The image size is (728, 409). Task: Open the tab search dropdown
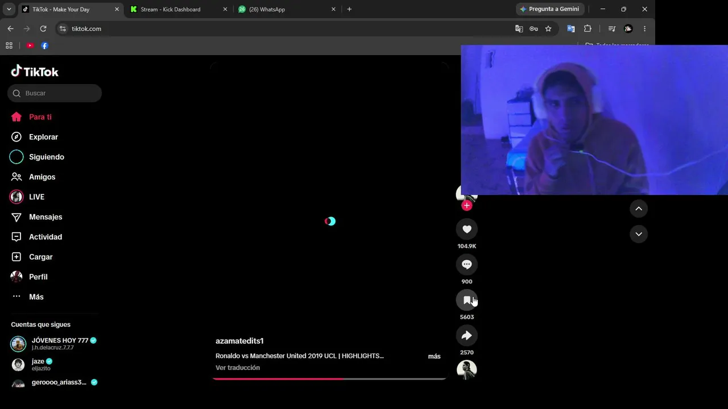point(9,9)
